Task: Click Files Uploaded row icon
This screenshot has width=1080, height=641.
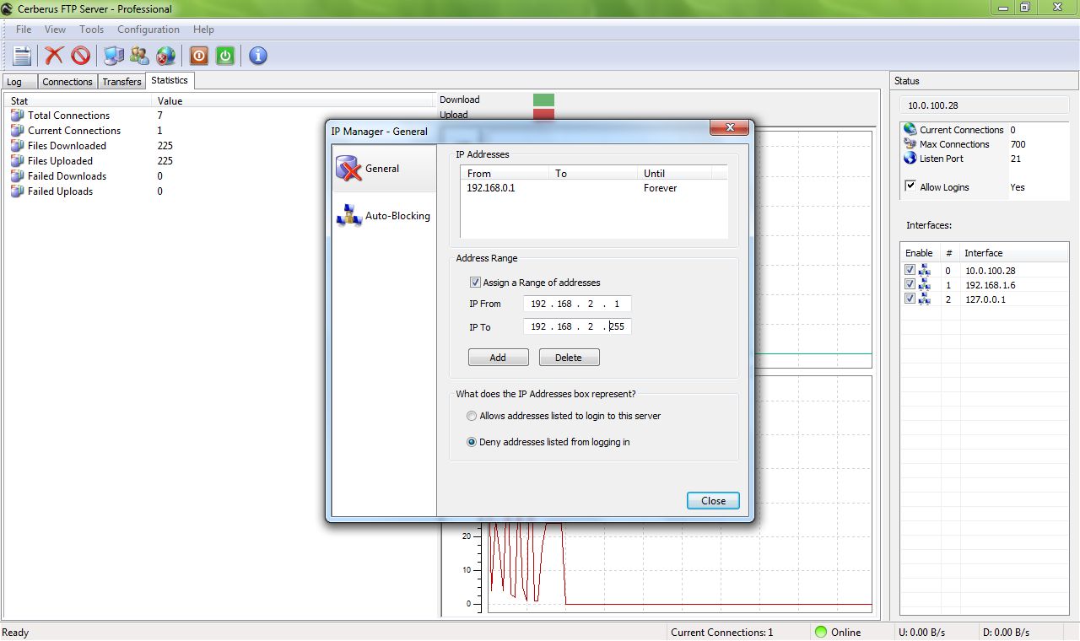Action: coord(17,161)
